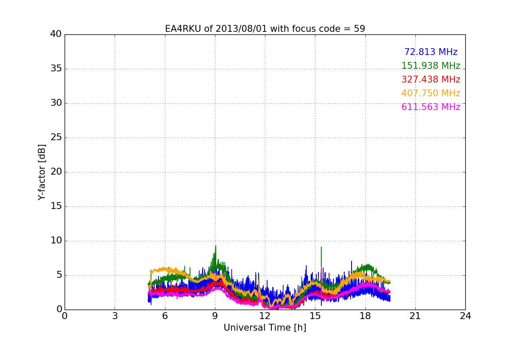Click the x-axis tick label 18
This screenshot has height=344, width=517.
click(365, 316)
